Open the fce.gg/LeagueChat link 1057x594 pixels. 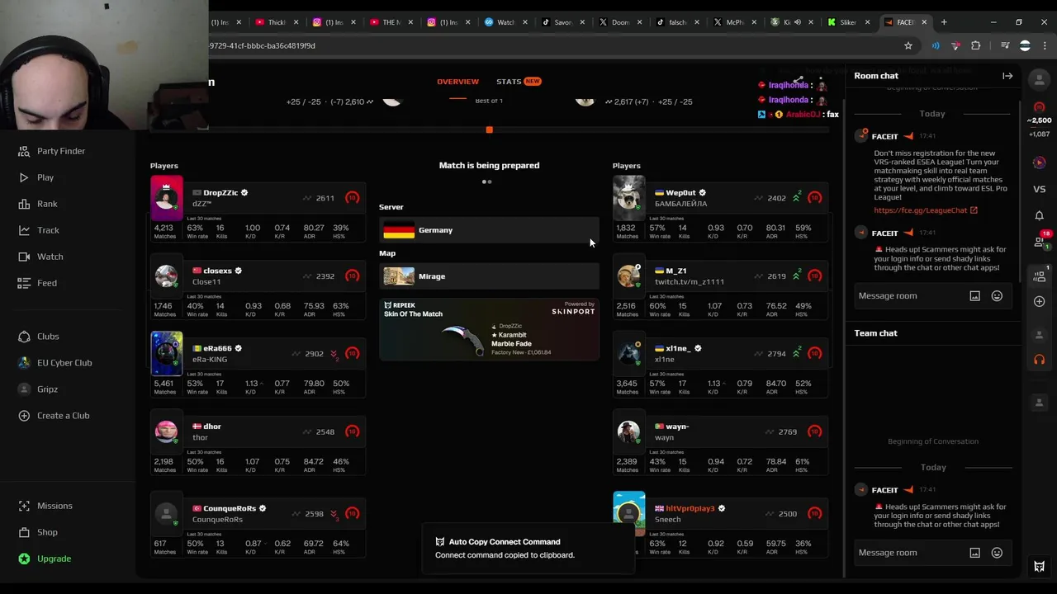926,210
